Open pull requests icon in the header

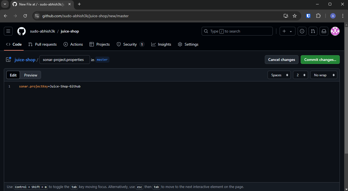(x=313, y=31)
